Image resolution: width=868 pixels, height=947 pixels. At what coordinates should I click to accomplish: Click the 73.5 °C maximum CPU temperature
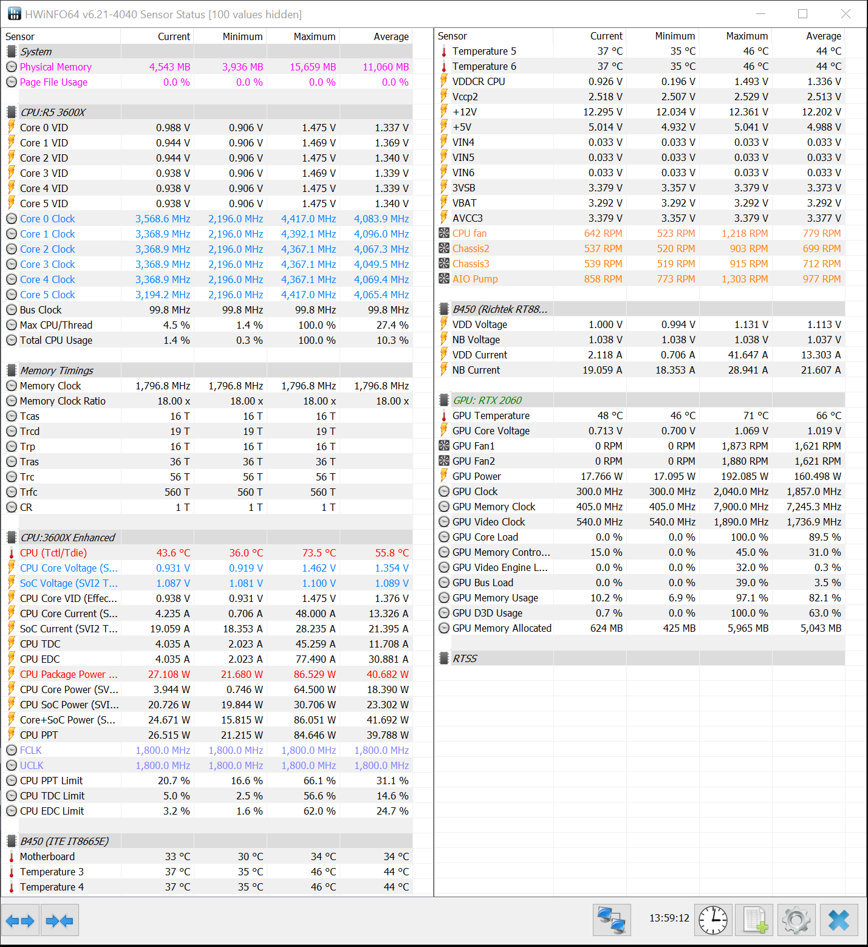[320, 553]
